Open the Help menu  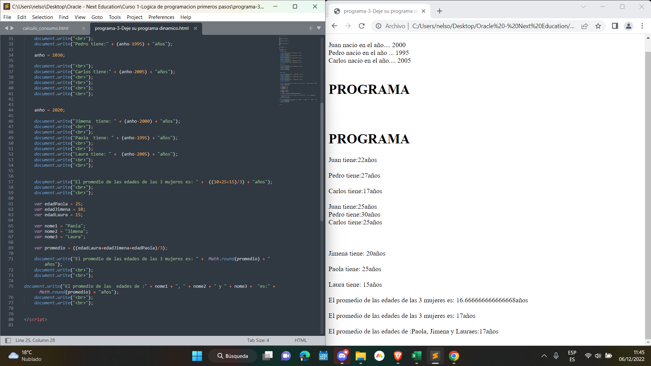185,17
